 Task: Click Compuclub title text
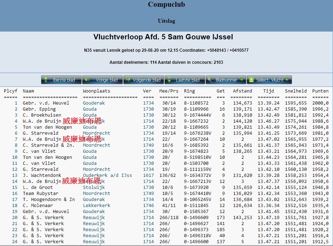[x=166, y=5]
